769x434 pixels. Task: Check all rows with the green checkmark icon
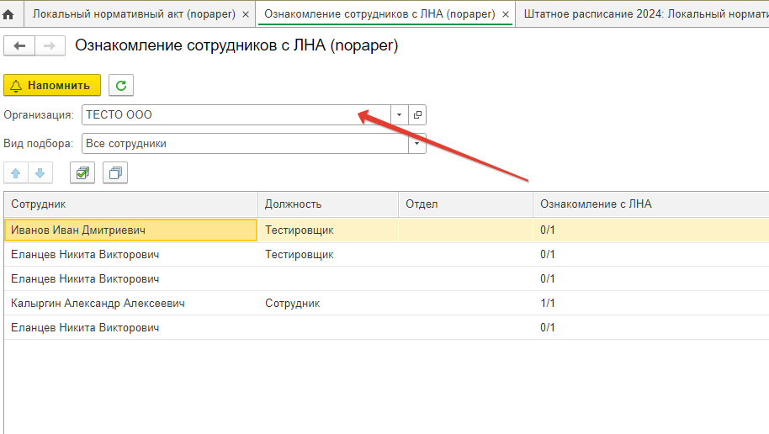pos(82,173)
